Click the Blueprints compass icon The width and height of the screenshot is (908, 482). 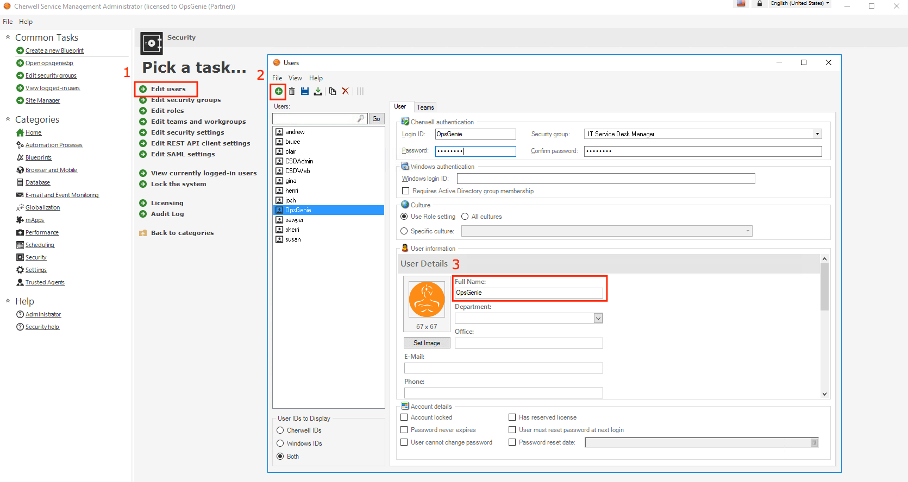[20, 157]
